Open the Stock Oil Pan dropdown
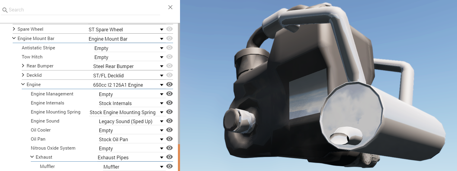This screenshot has width=457, height=171. click(x=132, y=139)
